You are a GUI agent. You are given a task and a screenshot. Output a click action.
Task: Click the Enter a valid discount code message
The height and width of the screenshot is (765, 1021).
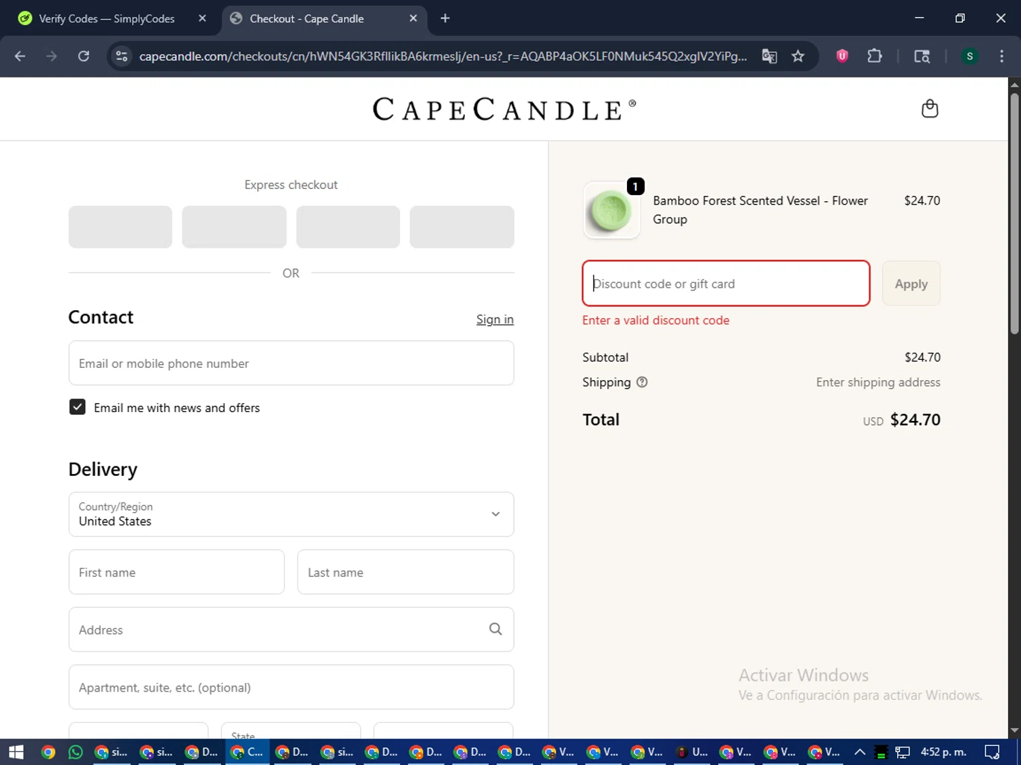pyautogui.click(x=655, y=320)
